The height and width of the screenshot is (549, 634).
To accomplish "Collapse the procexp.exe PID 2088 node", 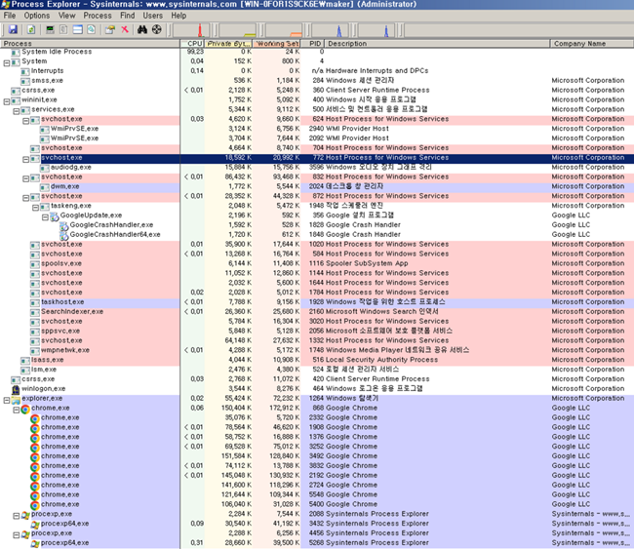I will pos(17,516).
